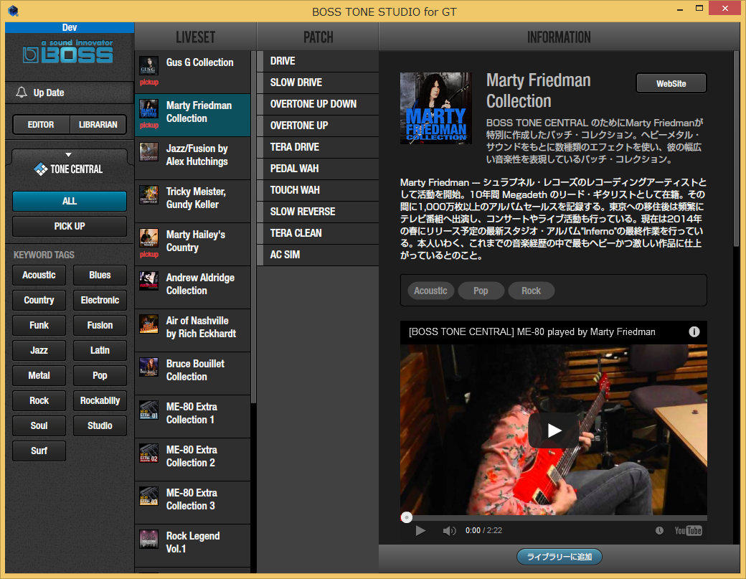Screen dimensions: 746x579
Task: Switch to the LIBRARIAN view
Action: coord(98,125)
